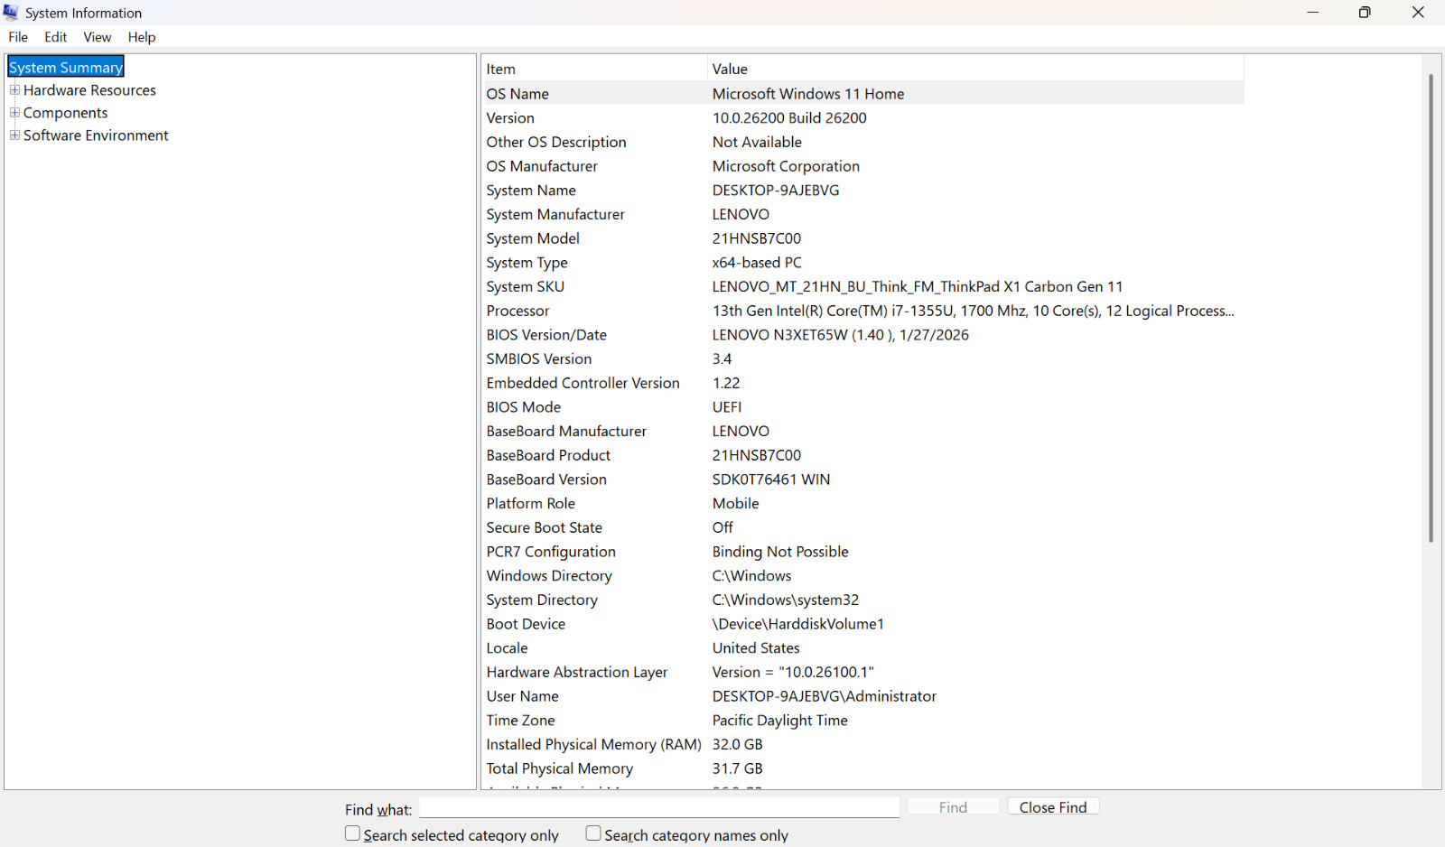Open the File menu
This screenshot has height=847, width=1445.
pos(18,37)
